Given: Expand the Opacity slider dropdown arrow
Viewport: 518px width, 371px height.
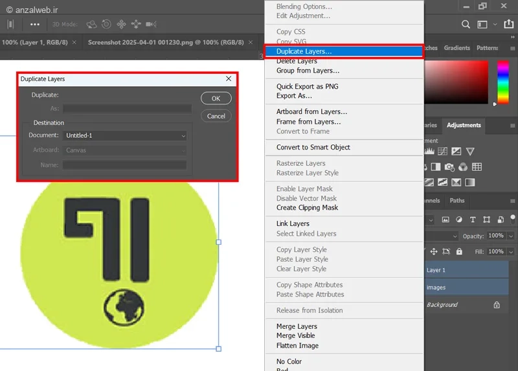Looking at the screenshot, I should point(511,236).
